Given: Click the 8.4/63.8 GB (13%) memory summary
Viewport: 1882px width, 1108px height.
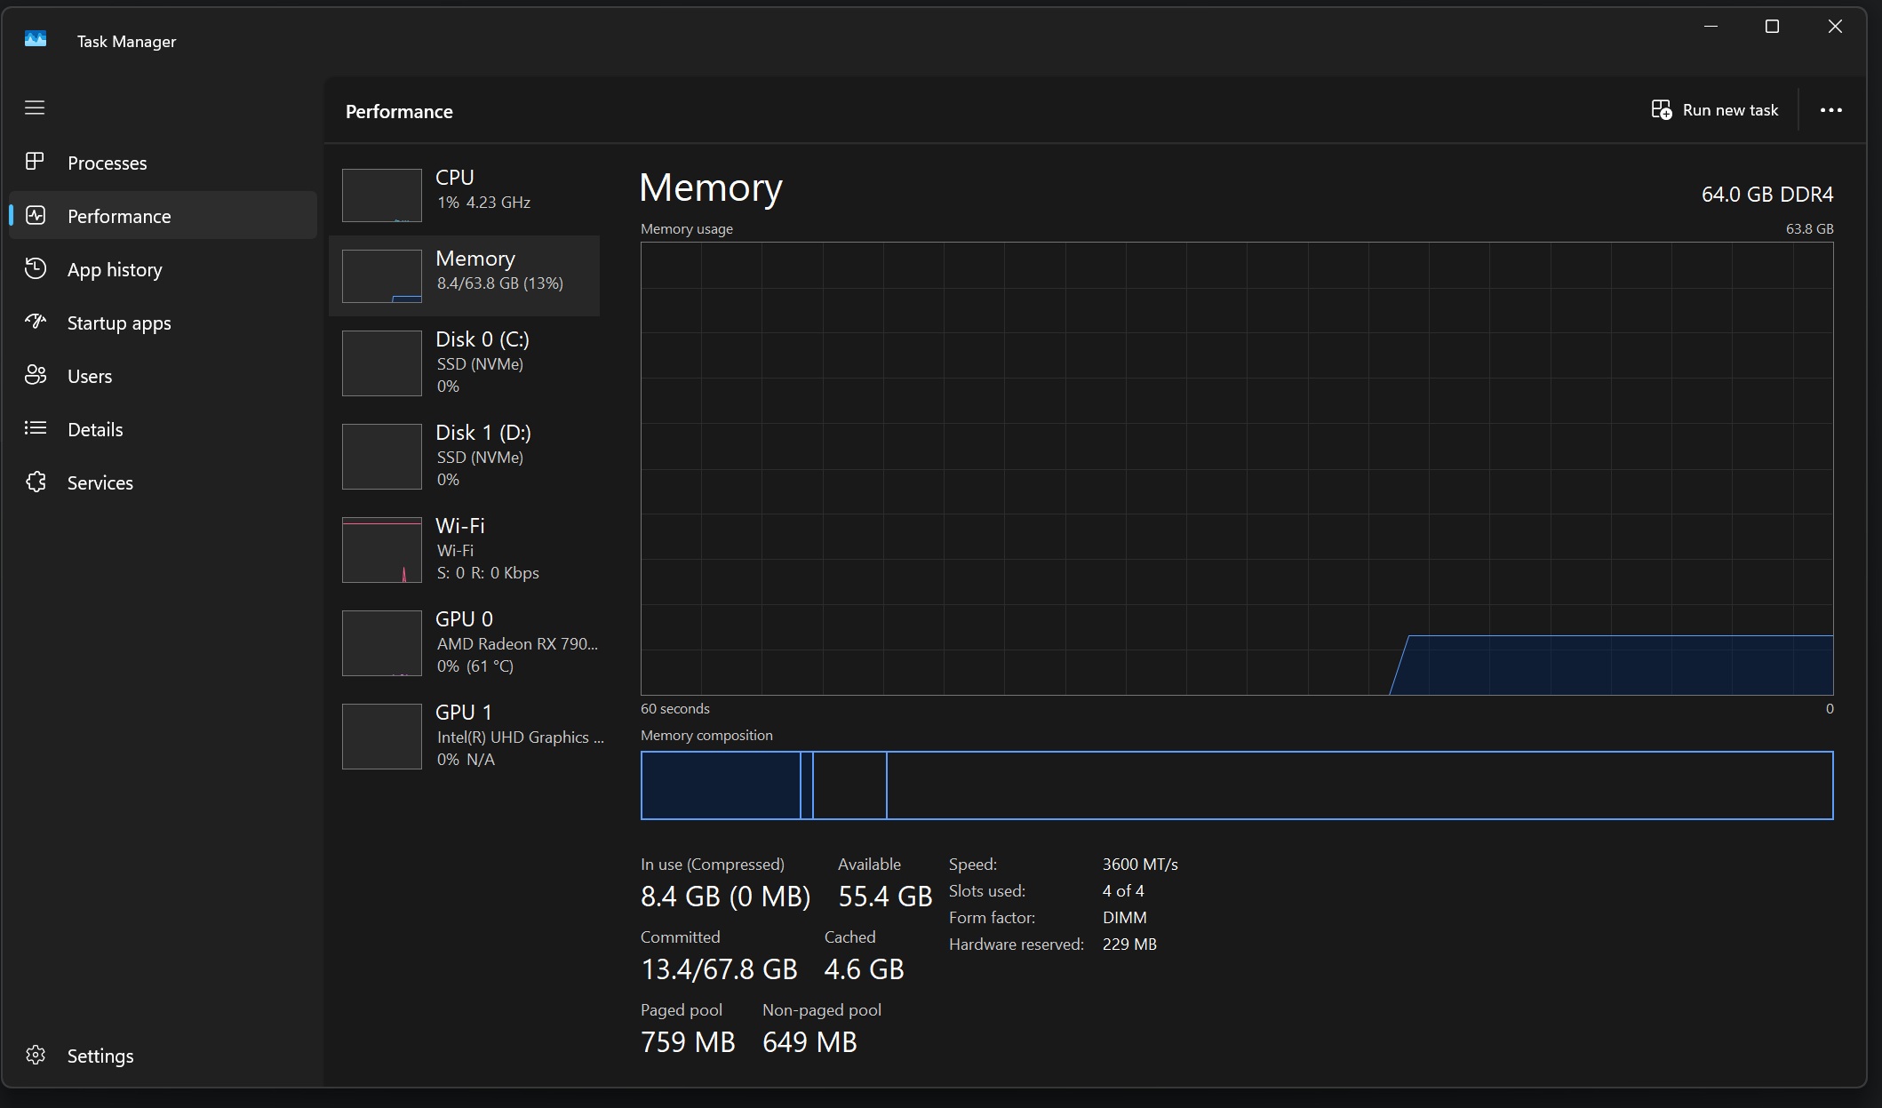Looking at the screenshot, I should (499, 283).
